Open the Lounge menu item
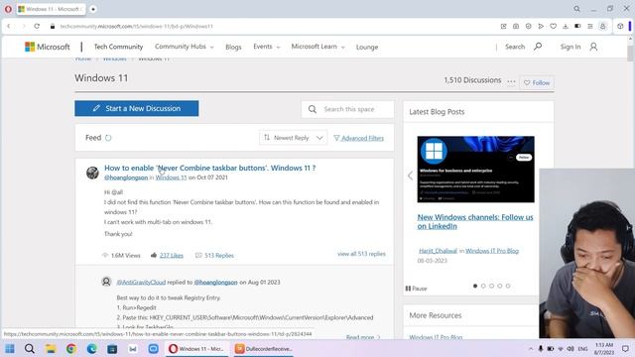The height and width of the screenshot is (357, 635). pyautogui.click(x=367, y=47)
